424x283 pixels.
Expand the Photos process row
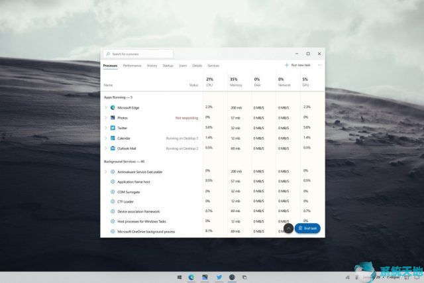106,118
